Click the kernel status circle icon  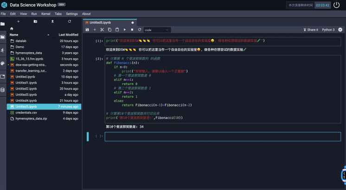340,30
